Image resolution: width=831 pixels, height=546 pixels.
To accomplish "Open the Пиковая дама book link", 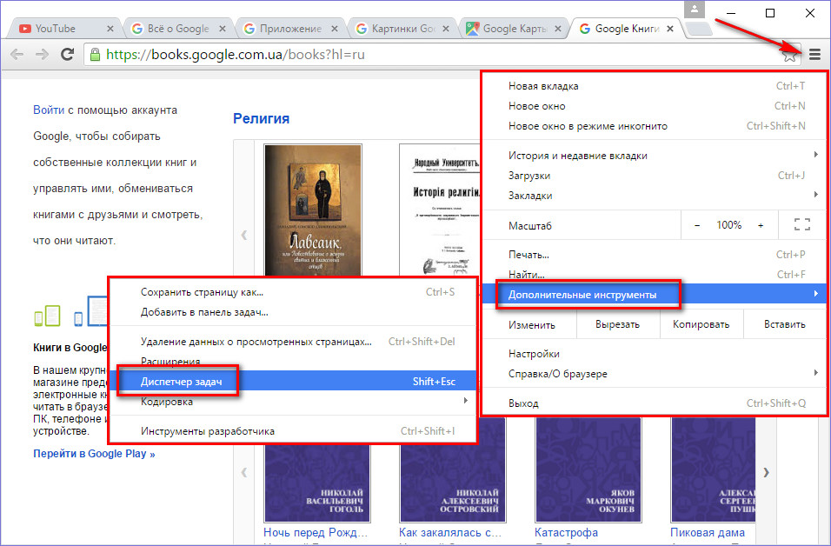I will 707,532.
